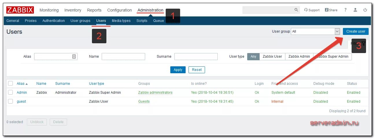This screenshot has height=139, width=375.
Task: Expand the User group dropdown
Action: click(315, 31)
